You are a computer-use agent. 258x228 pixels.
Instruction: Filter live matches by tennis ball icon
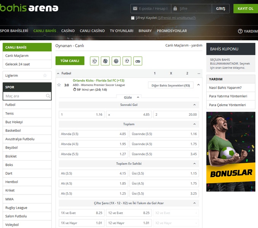click(x=105, y=61)
